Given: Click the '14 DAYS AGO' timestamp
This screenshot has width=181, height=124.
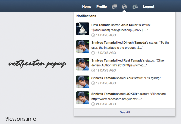Looking at the screenshot, I should [x=106, y=35].
